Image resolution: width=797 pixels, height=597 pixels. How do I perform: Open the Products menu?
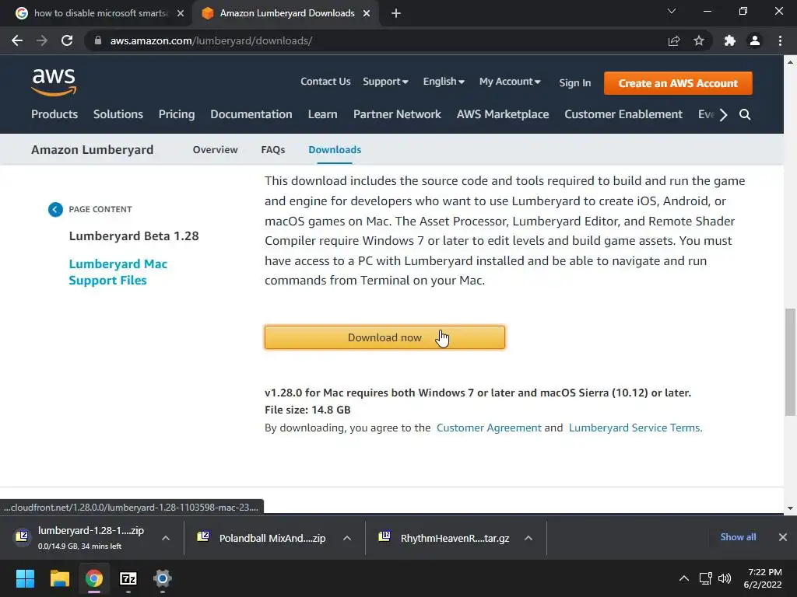54,114
